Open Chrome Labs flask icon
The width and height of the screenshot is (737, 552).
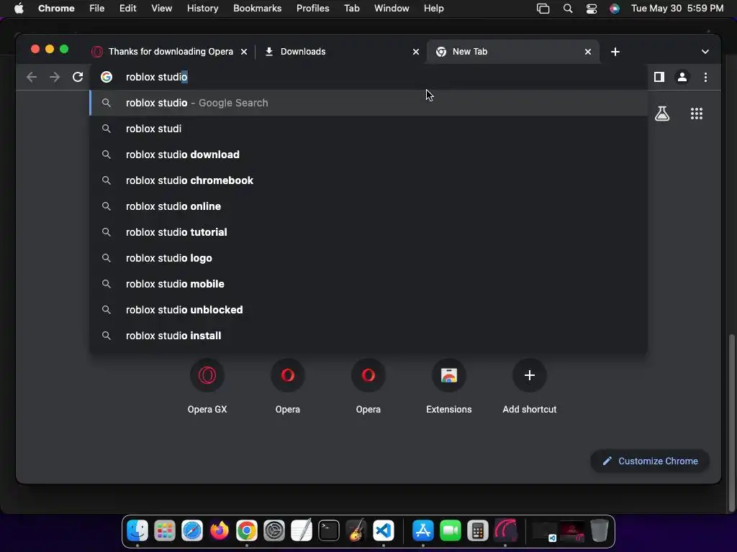point(662,114)
